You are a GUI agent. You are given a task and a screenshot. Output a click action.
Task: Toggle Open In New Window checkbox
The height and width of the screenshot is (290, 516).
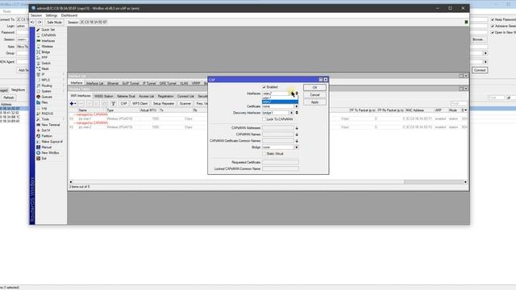pyautogui.click(x=493, y=32)
